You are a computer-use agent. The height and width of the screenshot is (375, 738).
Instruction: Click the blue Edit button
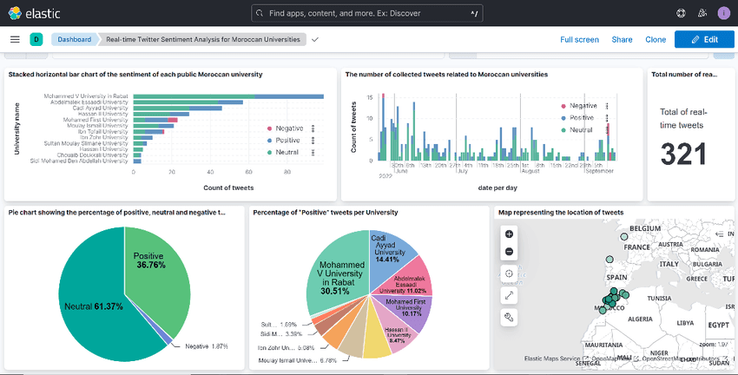pyautogui.click(x=704, y=40)
